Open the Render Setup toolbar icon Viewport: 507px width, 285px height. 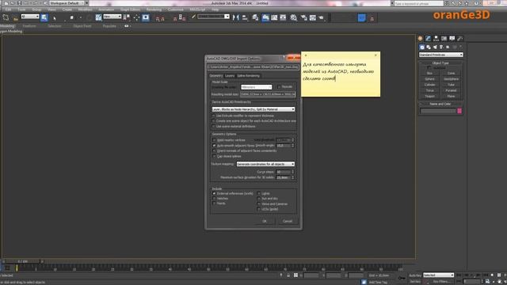pyautogui.click(x=303, y=17)
